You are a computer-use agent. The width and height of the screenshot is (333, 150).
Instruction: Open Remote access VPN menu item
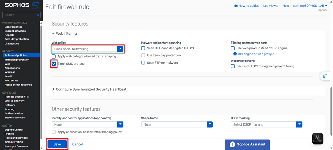17,97
